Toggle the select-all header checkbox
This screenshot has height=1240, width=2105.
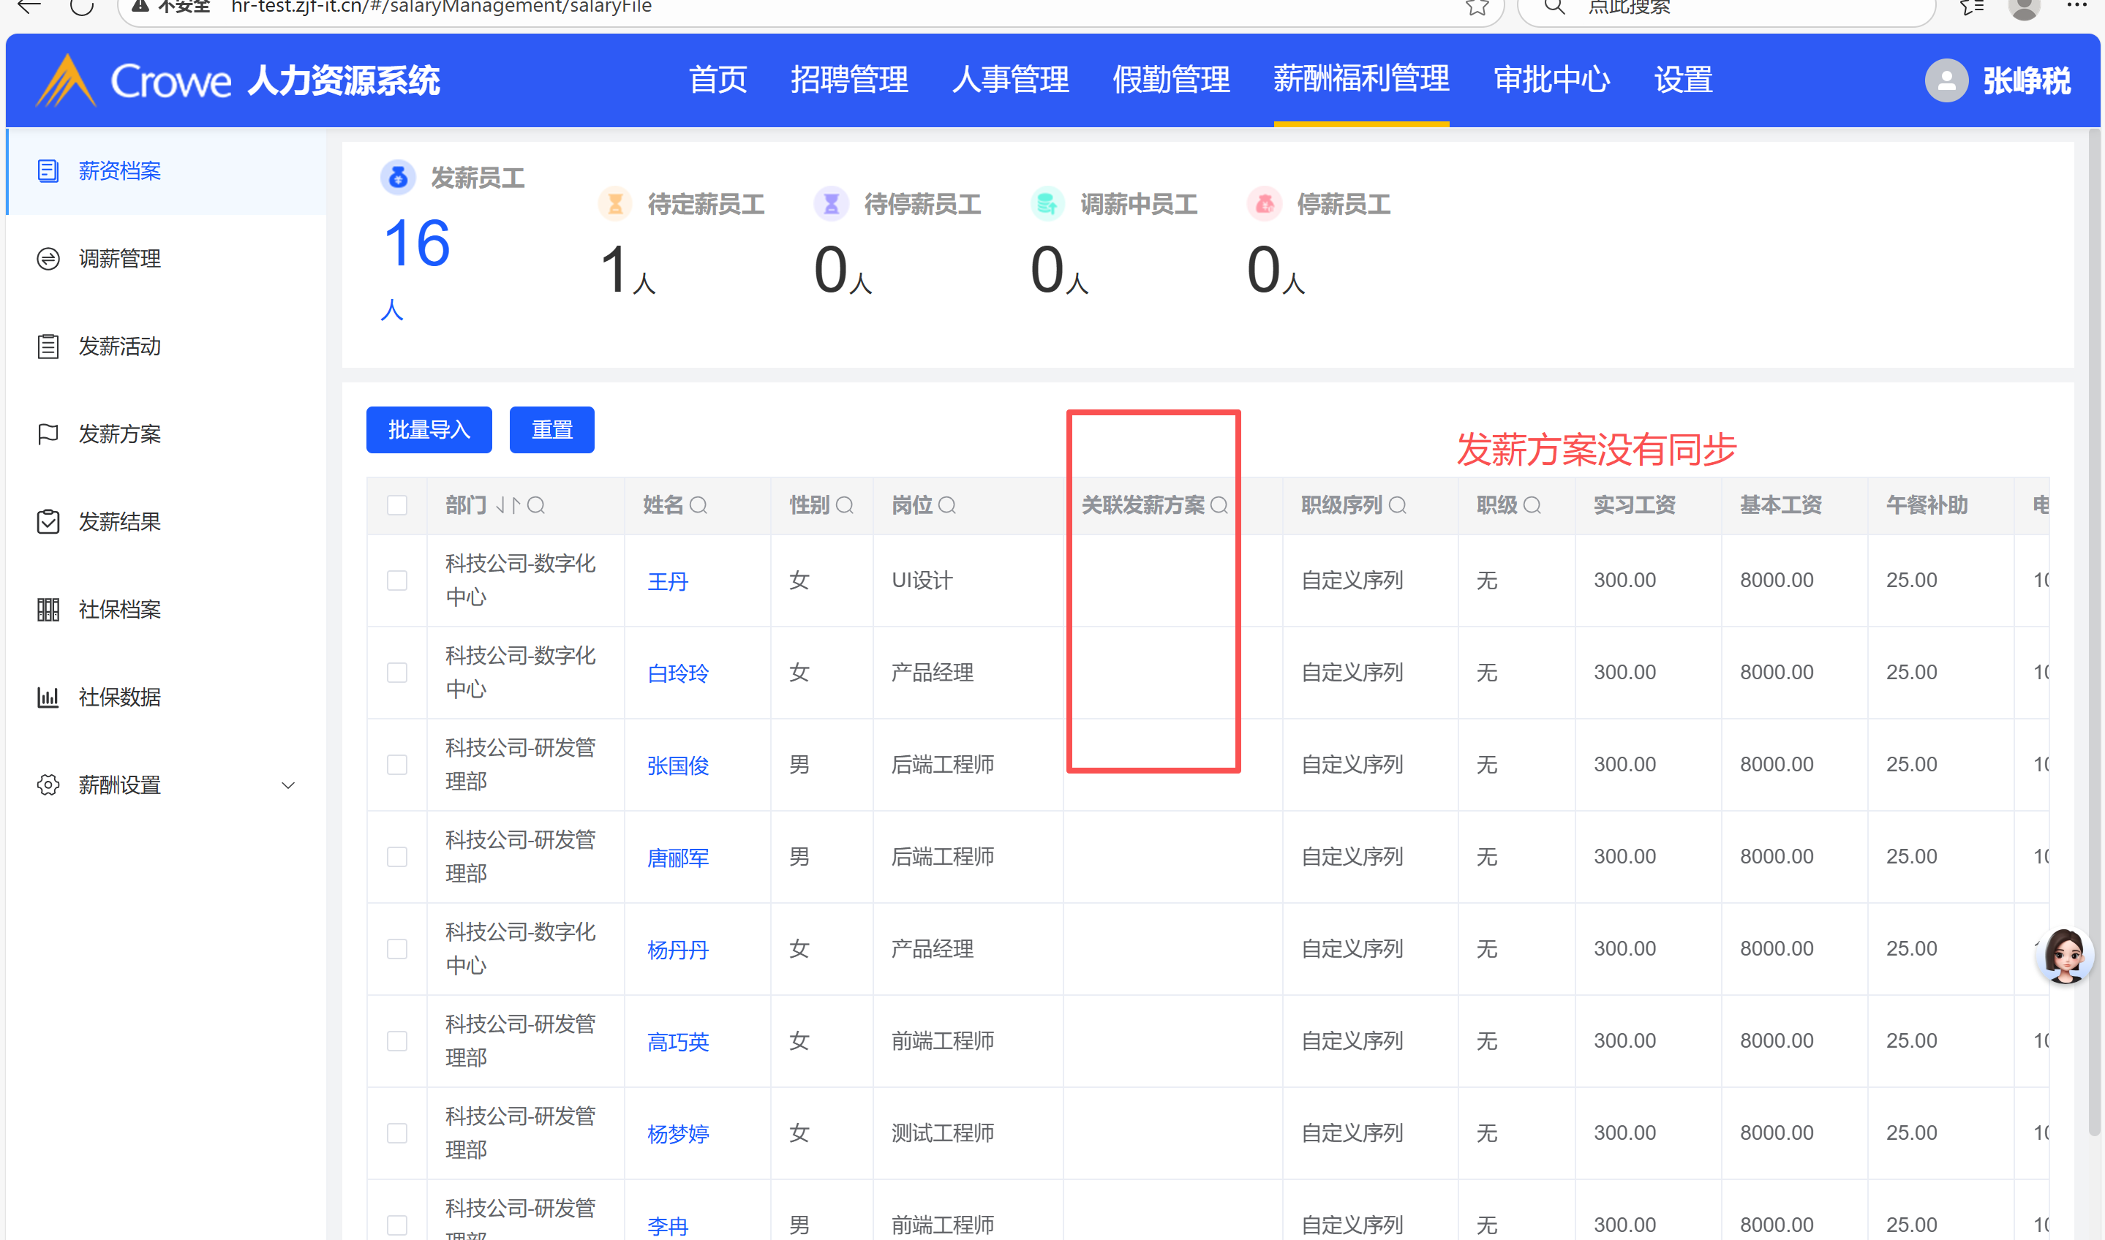pos(397,505)
